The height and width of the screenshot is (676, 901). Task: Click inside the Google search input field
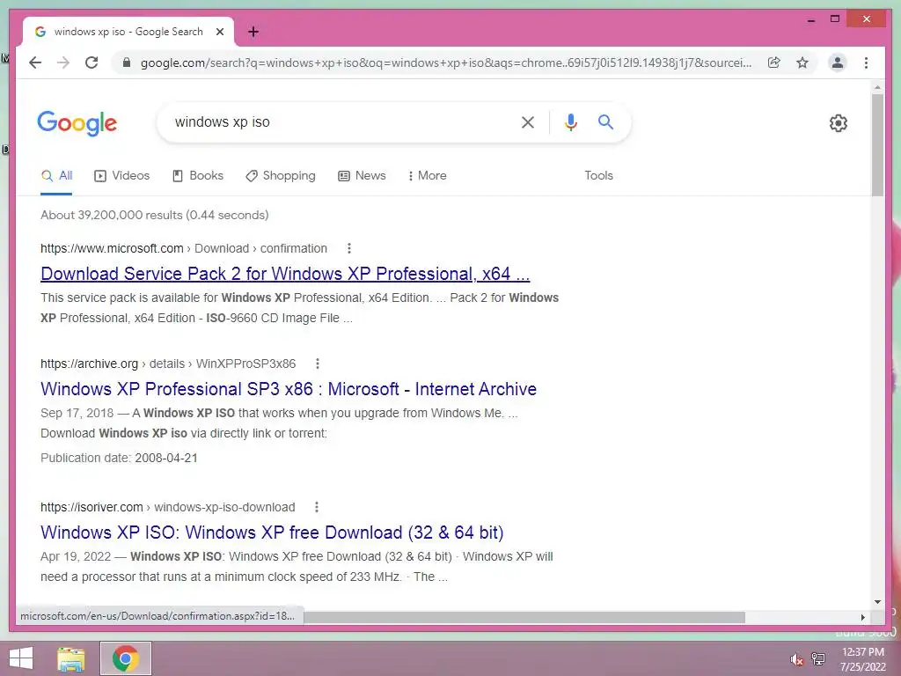[339, 121]
